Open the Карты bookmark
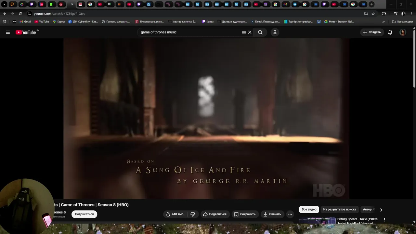416x234 pixels. pos(59,22)
